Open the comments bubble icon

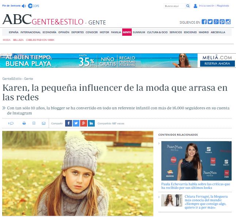point(11,123)
